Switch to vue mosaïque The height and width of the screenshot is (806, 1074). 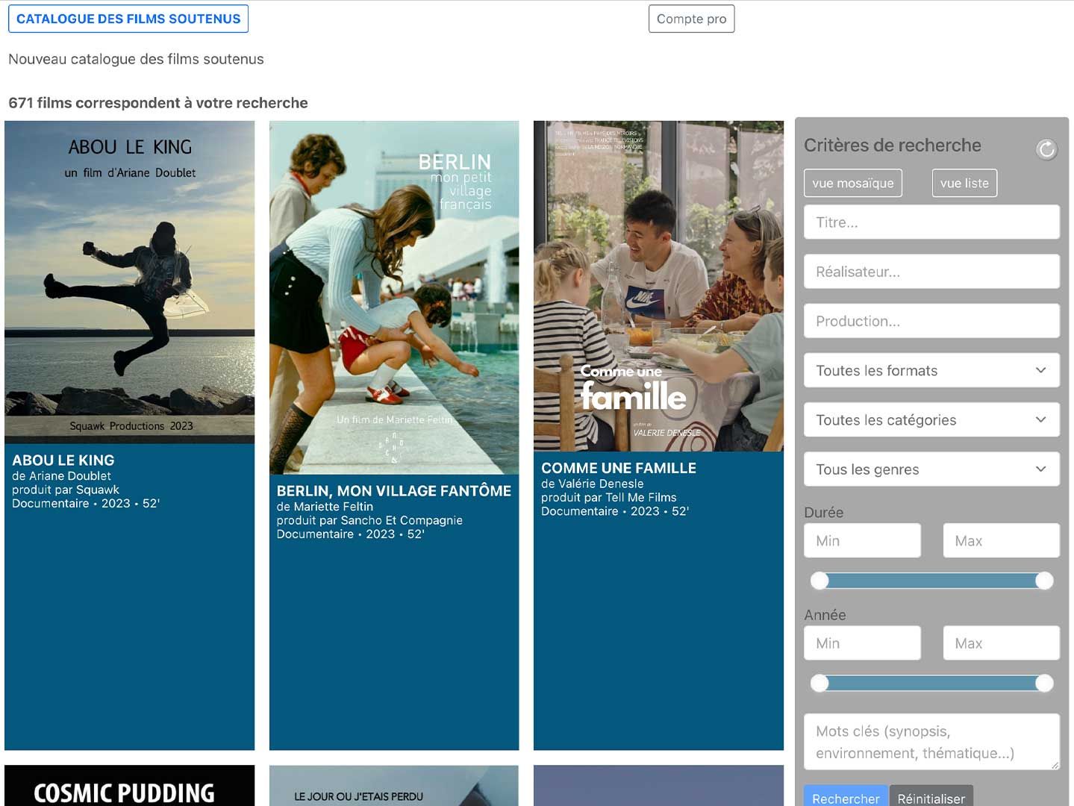click(852, 183)
